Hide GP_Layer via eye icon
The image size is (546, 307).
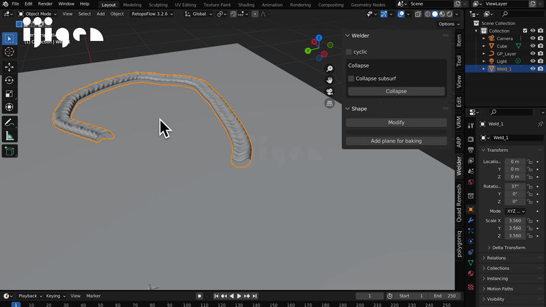pos(533,54)
